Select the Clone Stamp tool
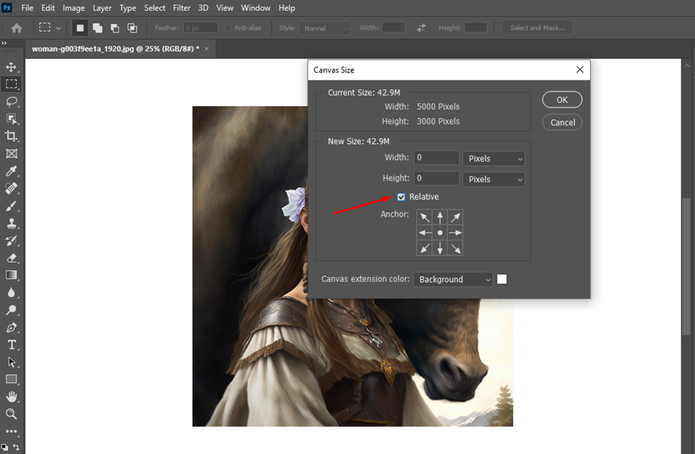The height and width of the screenshot is (454, 695). (x=11, y=223)
